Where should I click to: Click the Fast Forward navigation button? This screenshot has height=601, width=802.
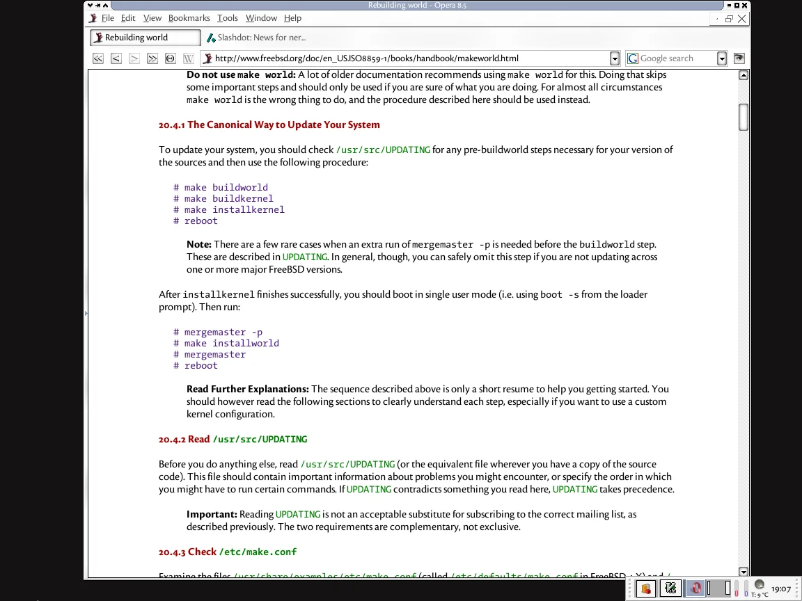tap(152, 58)
